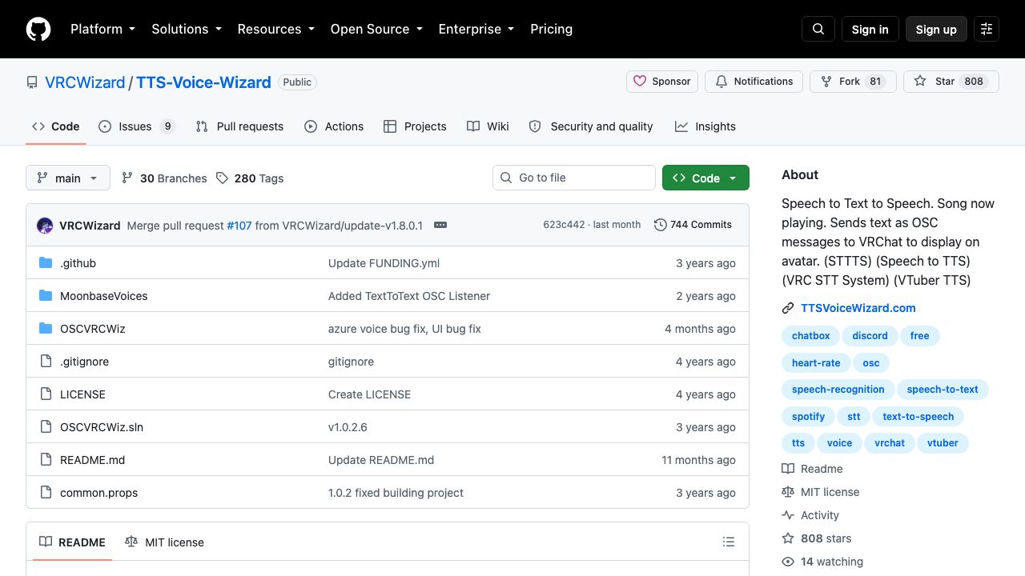The image size is (1025, 576).
Task: Switch to the Pull requests tab
Action: 239,126
